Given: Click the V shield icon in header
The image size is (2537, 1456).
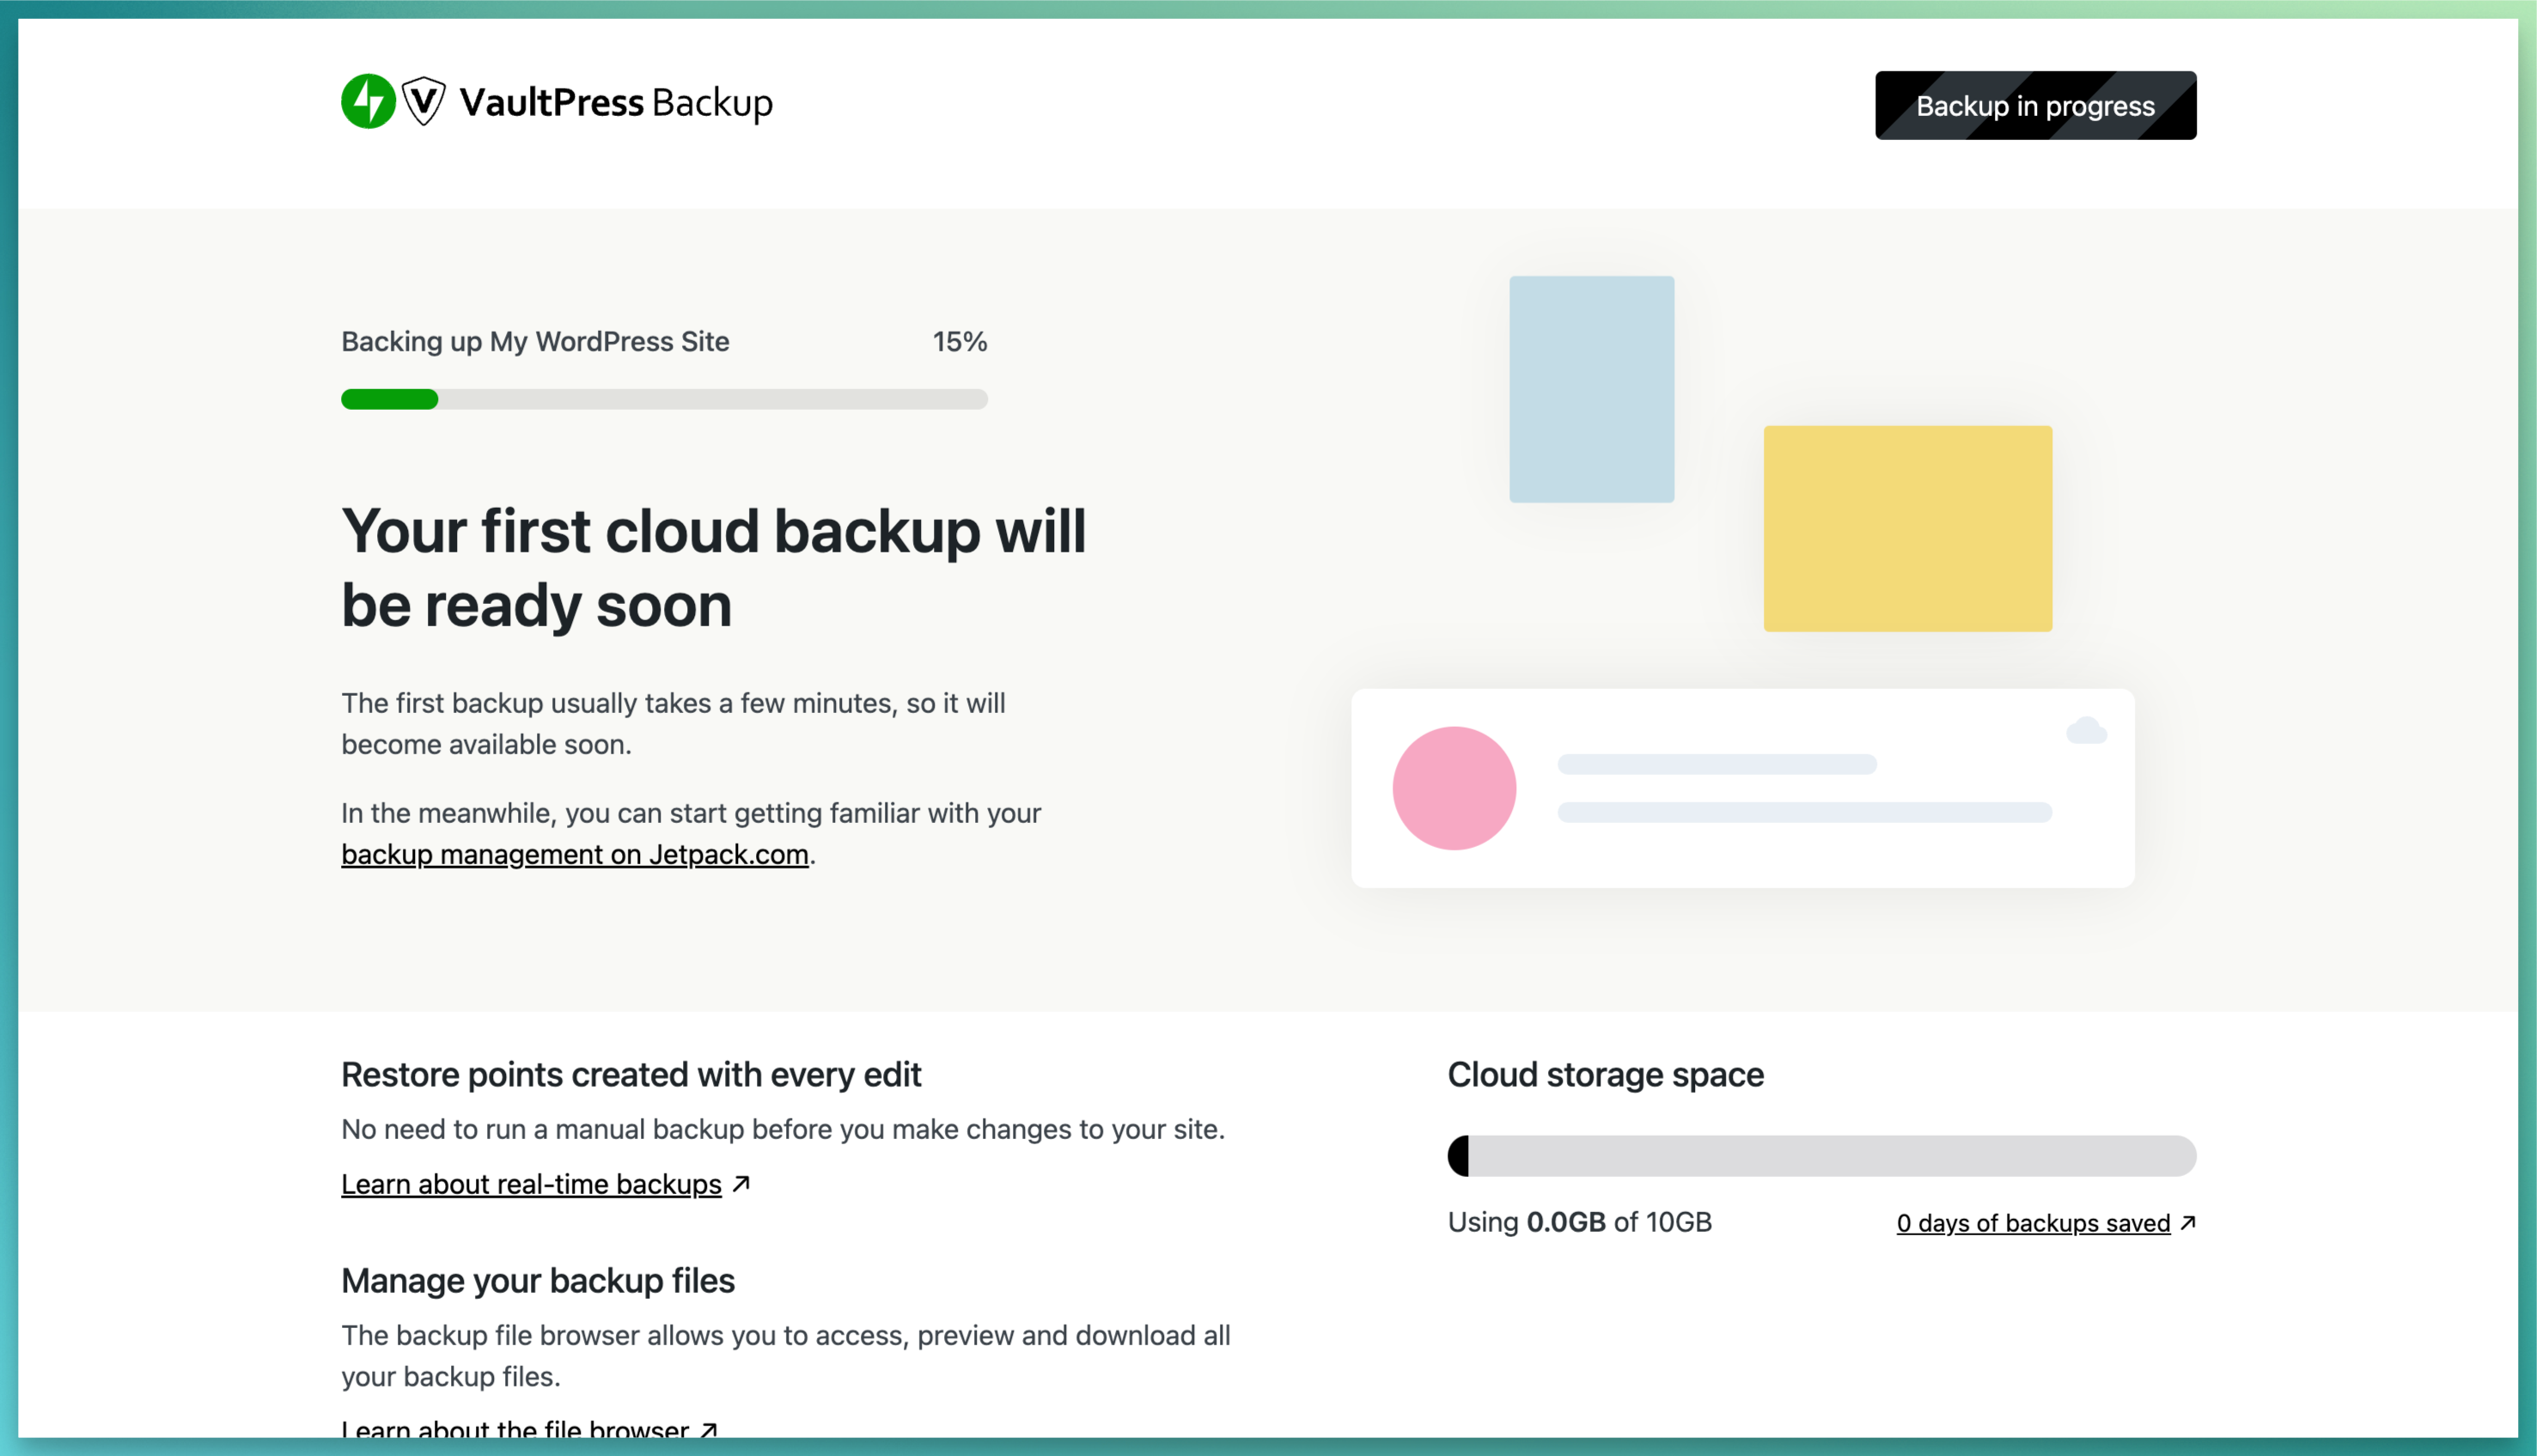Looking at the screenshot, I should point(424,103).
